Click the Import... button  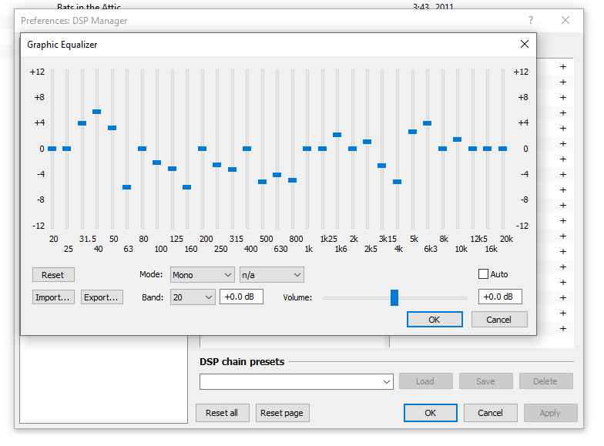click(53, 297)
